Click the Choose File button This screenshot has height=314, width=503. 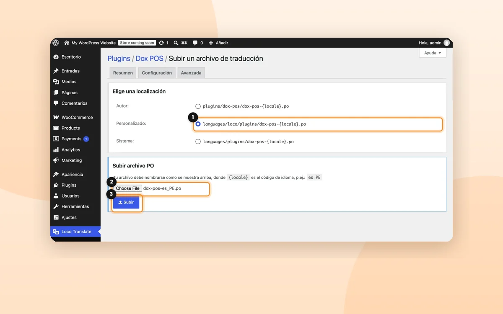(x=128, y=188)
